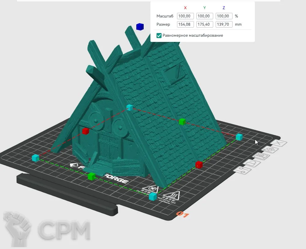Screen dimensions: 306x249
Task: Click the Масштаб Z percentage field
Action: 224,16
